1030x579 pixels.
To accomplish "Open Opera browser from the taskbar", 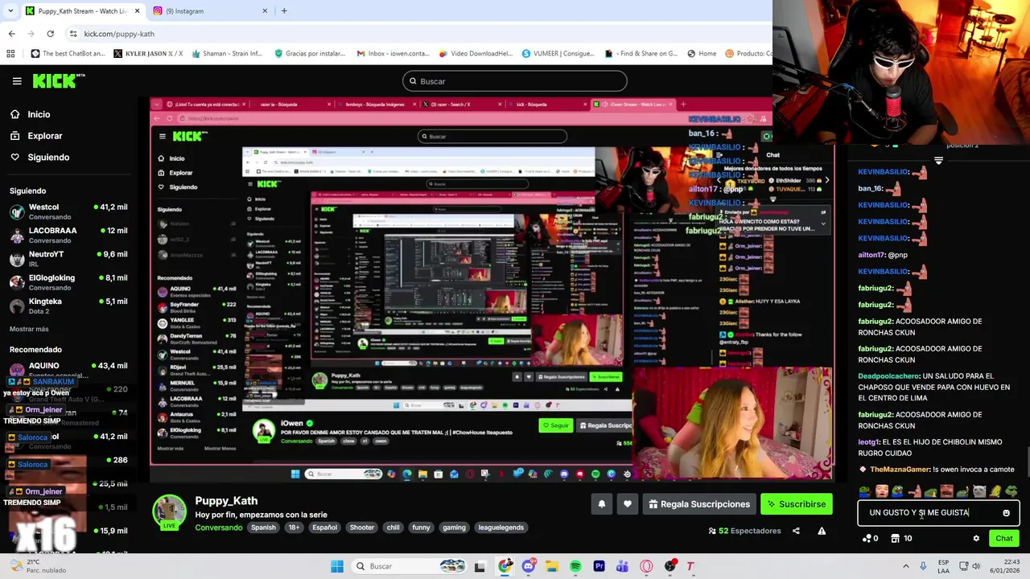I will pos(646,566).
